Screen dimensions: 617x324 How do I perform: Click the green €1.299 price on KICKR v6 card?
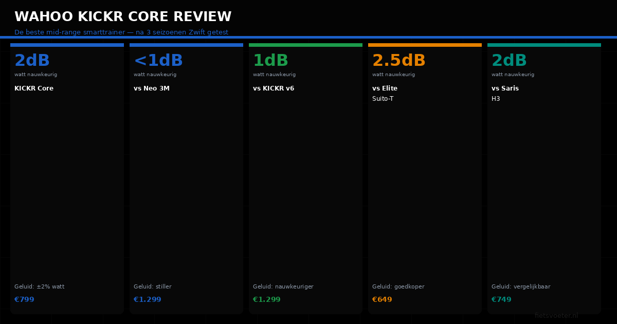267,299
